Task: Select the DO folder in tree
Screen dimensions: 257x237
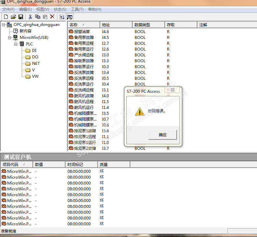Action: click(x=32, y=57)
